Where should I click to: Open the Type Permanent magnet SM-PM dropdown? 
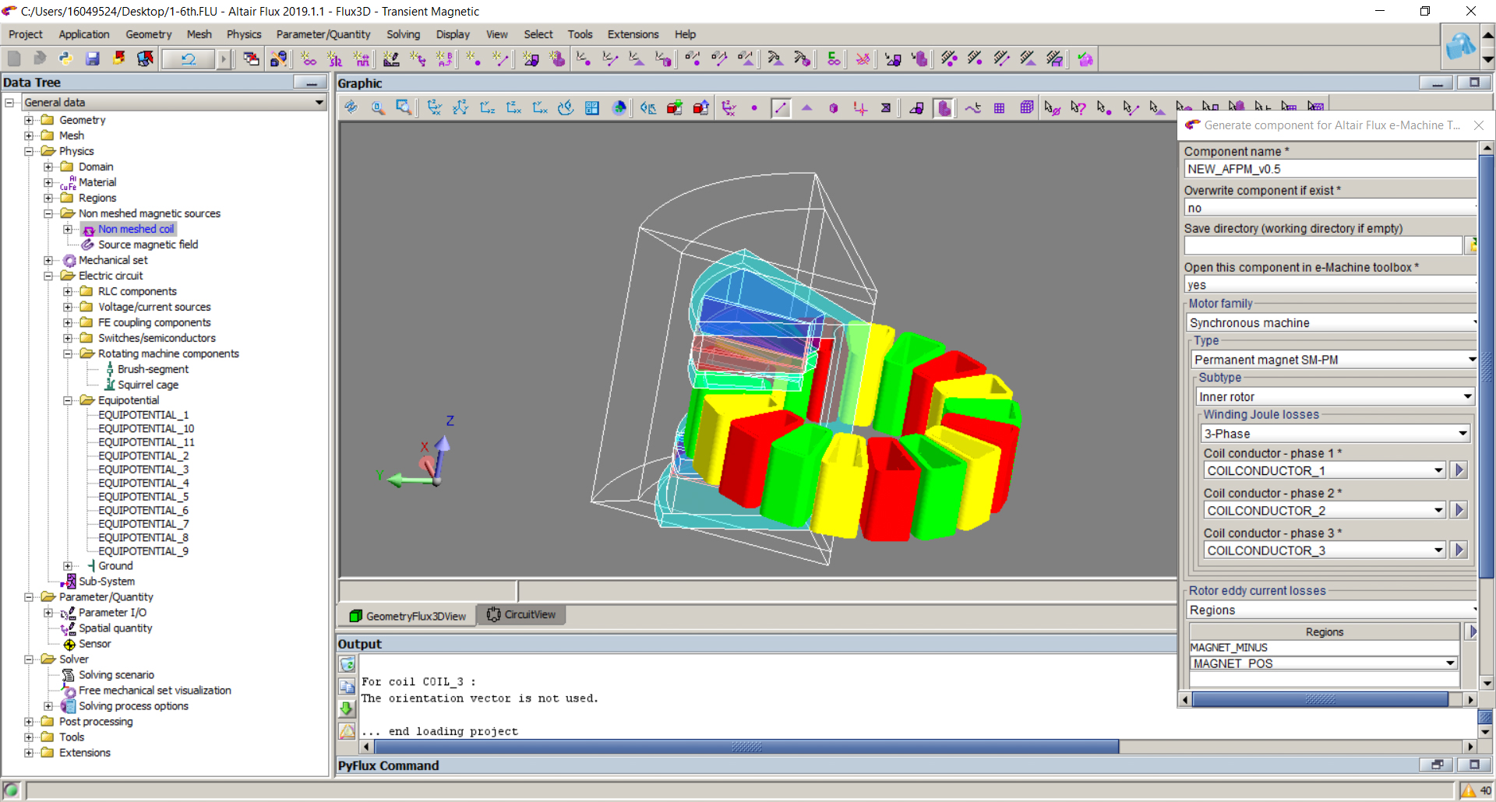click(x=1471, y=360)
